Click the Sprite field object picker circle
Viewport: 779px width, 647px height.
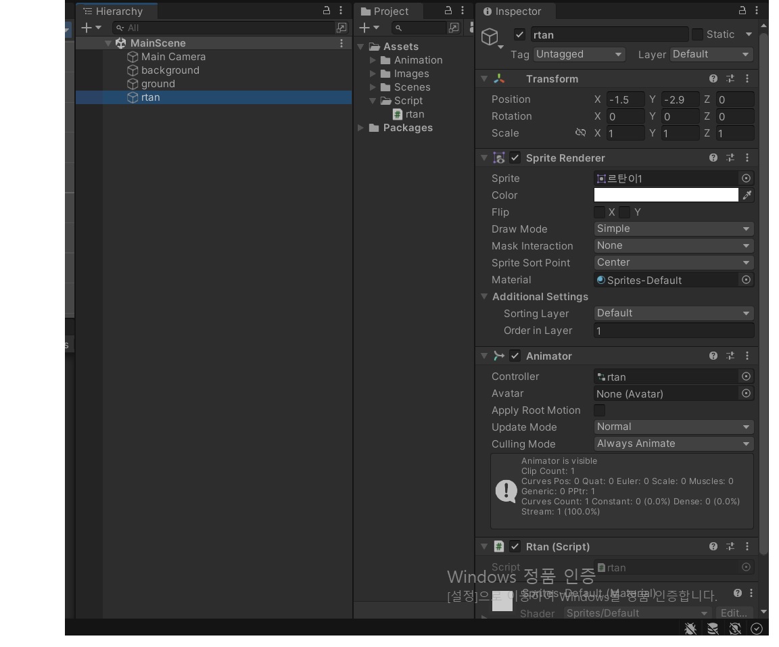747,178
